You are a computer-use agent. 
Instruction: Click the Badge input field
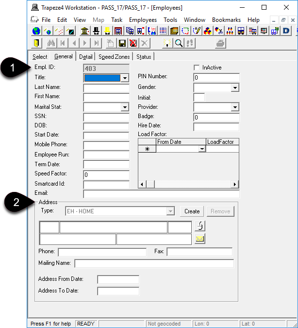(x=216, y=118)
